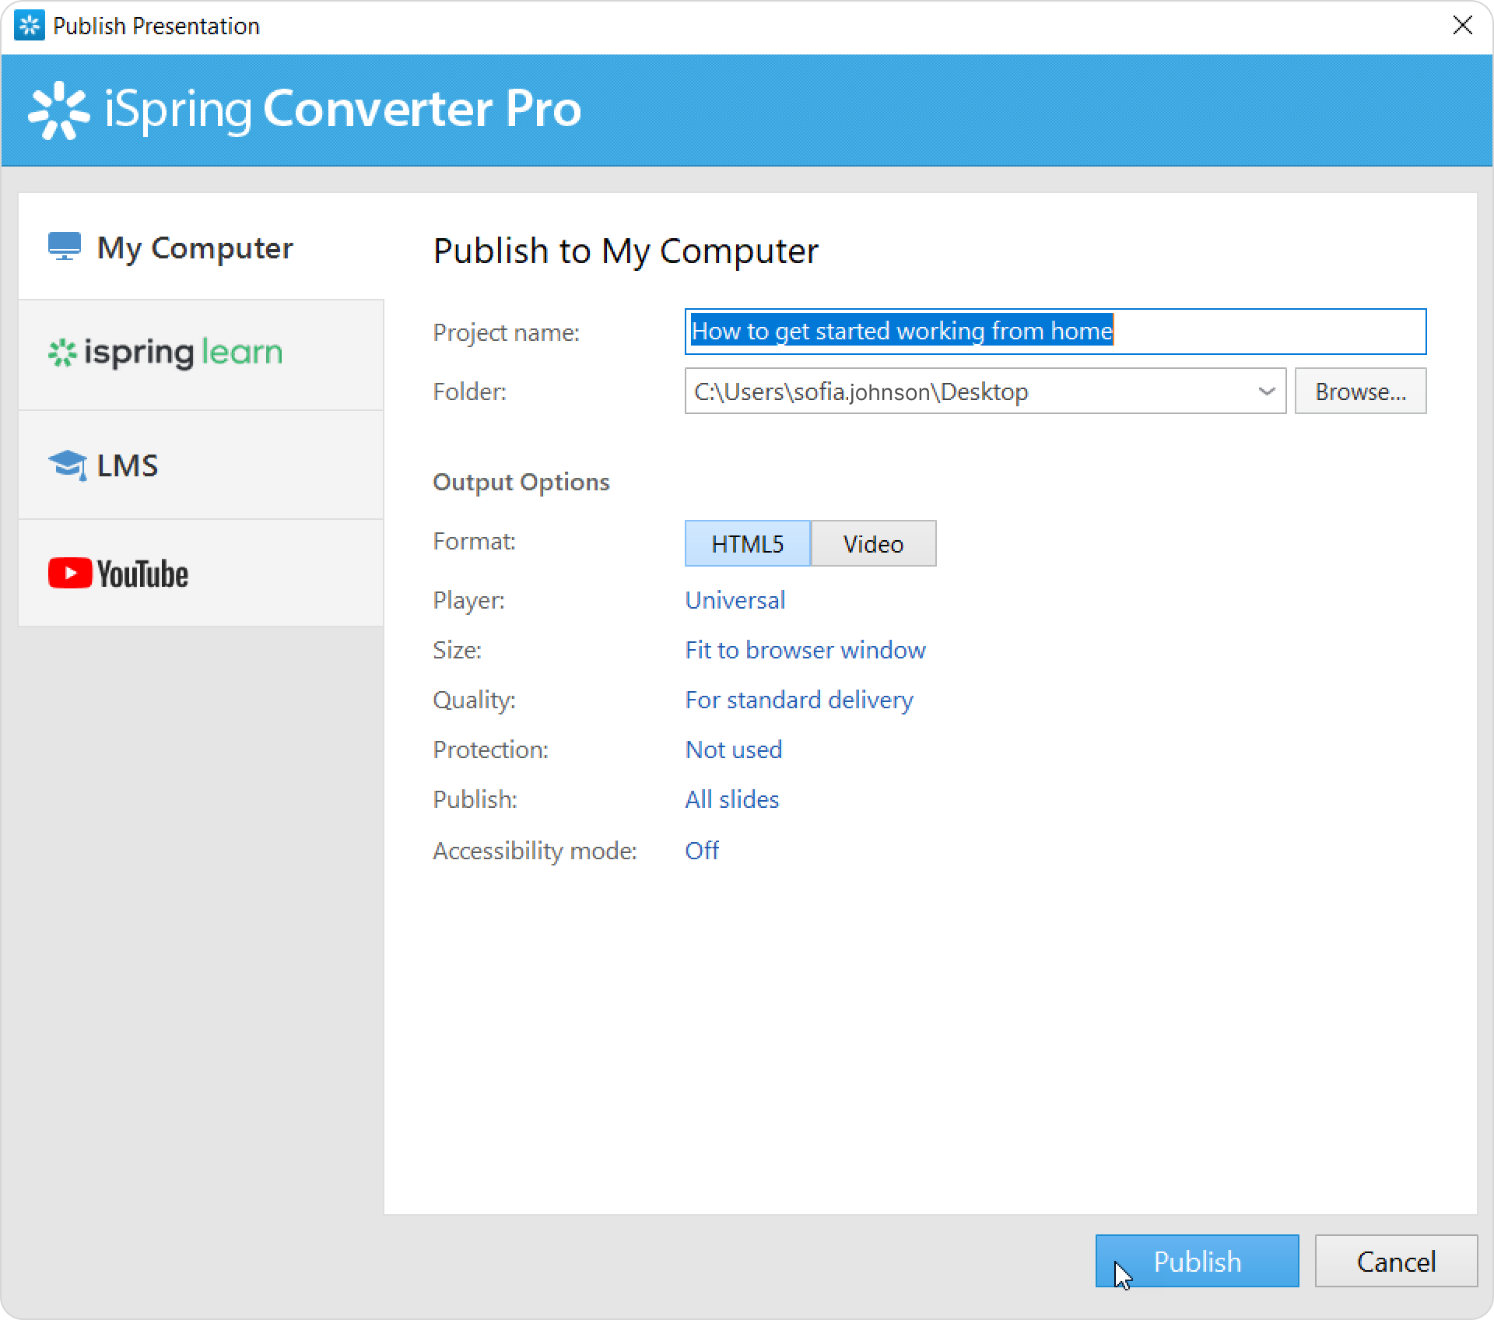
Task: Click the Publish button
Action: point(1197,1261)
